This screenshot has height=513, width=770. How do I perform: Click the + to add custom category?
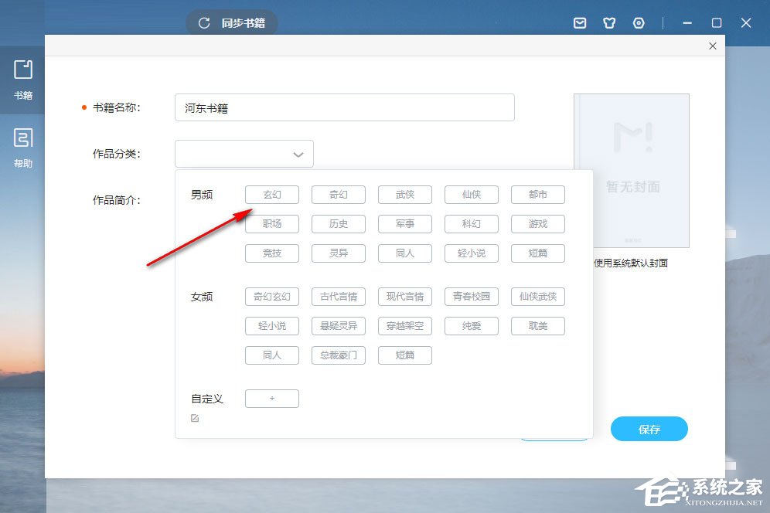[x=271, y=398]
